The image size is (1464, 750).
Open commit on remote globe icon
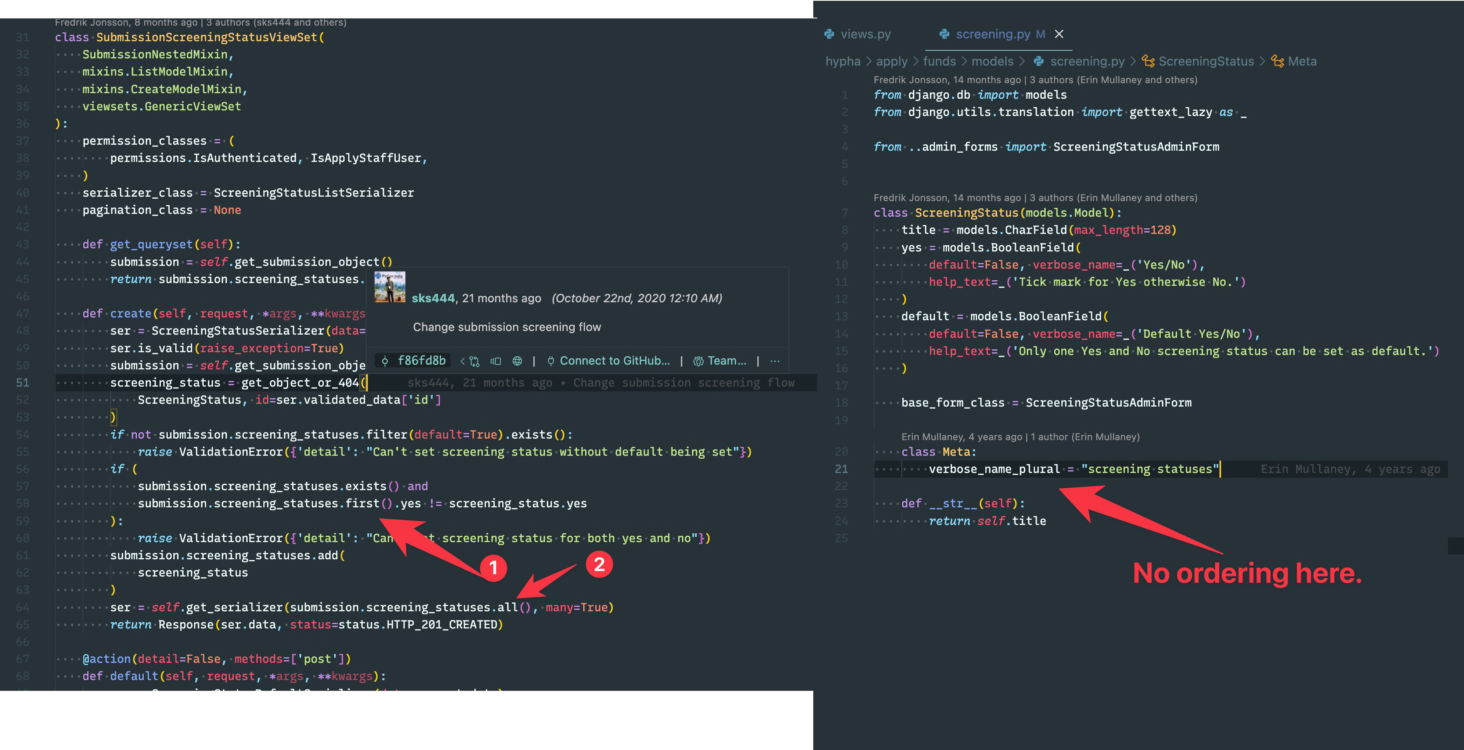517,361
